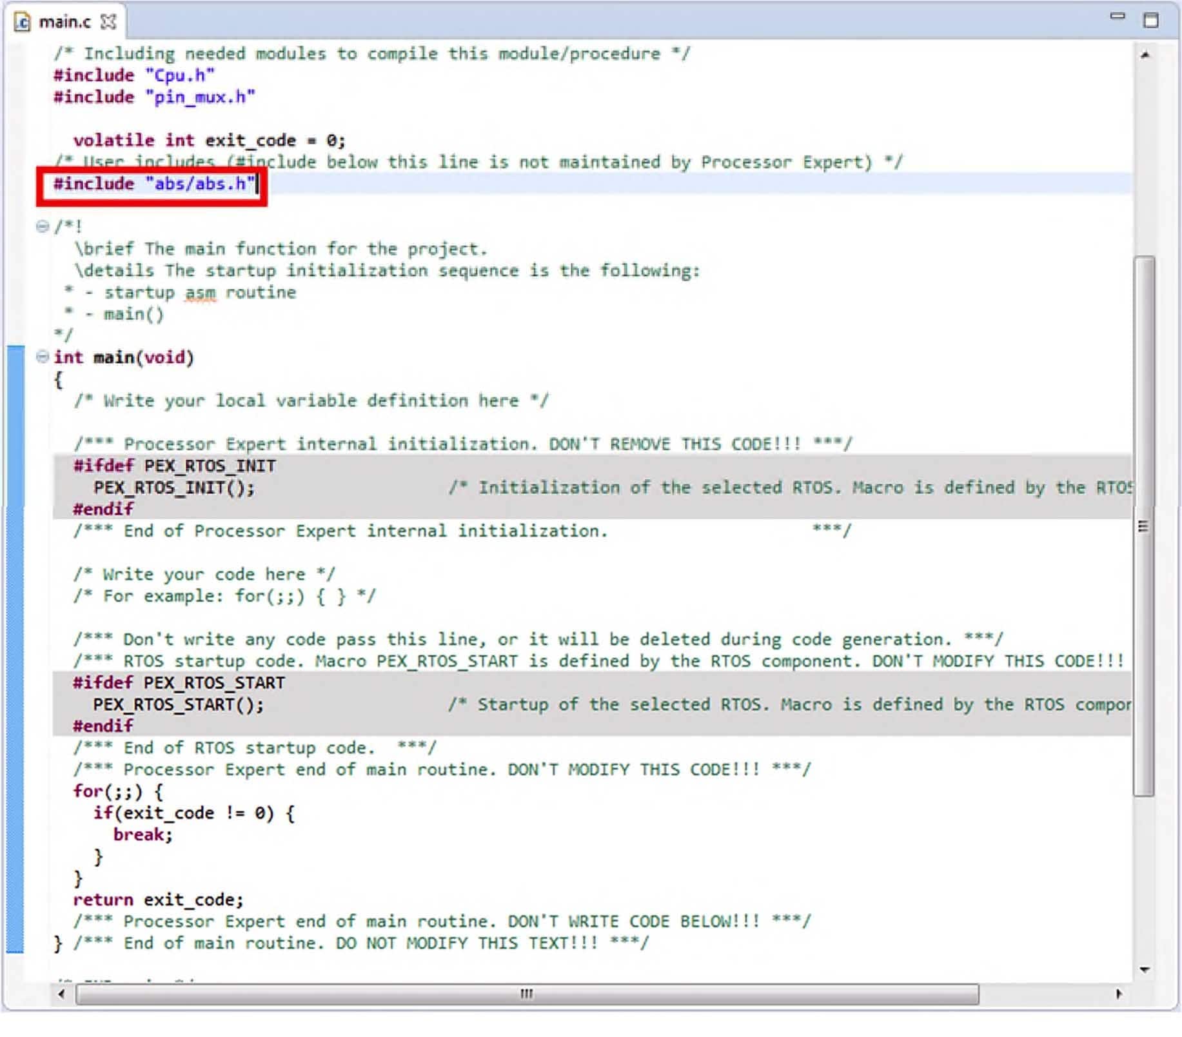
Task: Click the #include "pin_mux.h" line
Action: pos(154,97)
